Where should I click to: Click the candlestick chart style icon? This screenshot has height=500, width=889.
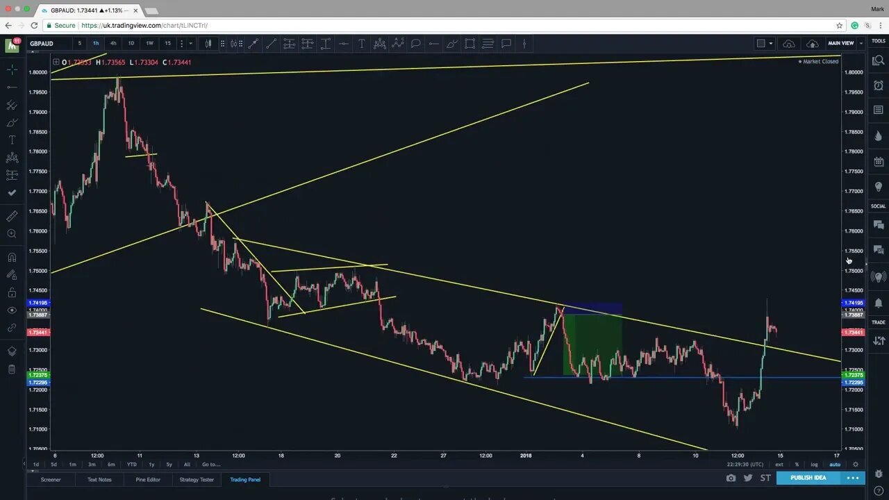(x=208, y=43)
